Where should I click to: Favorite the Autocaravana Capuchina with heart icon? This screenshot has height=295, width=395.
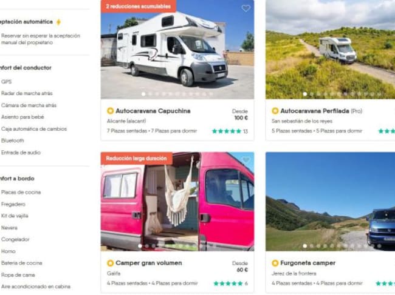point(246,8)
